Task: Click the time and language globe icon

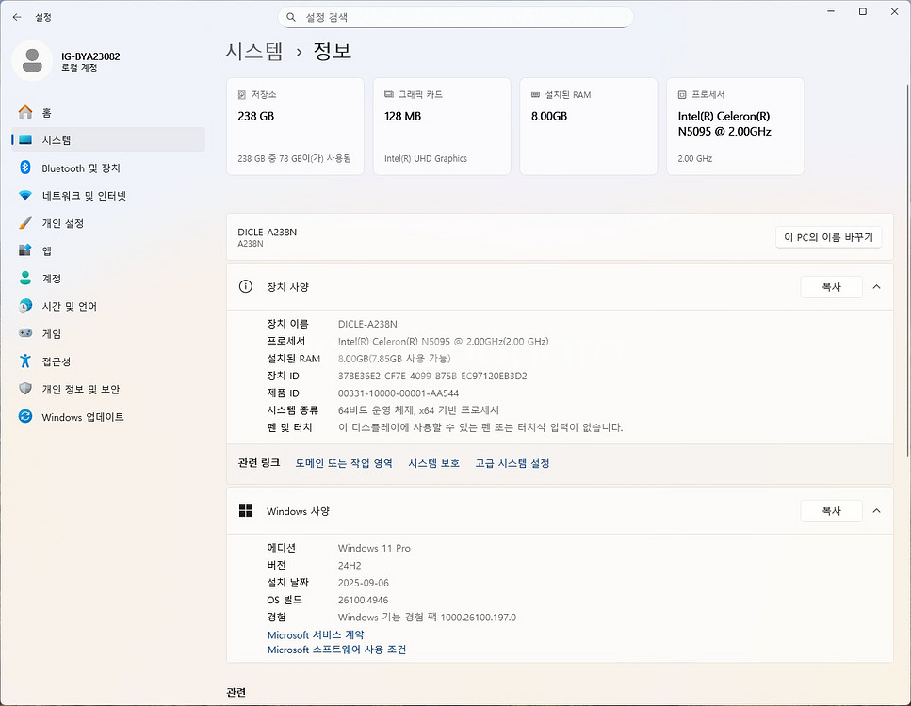Action: (x=25, y=306)
